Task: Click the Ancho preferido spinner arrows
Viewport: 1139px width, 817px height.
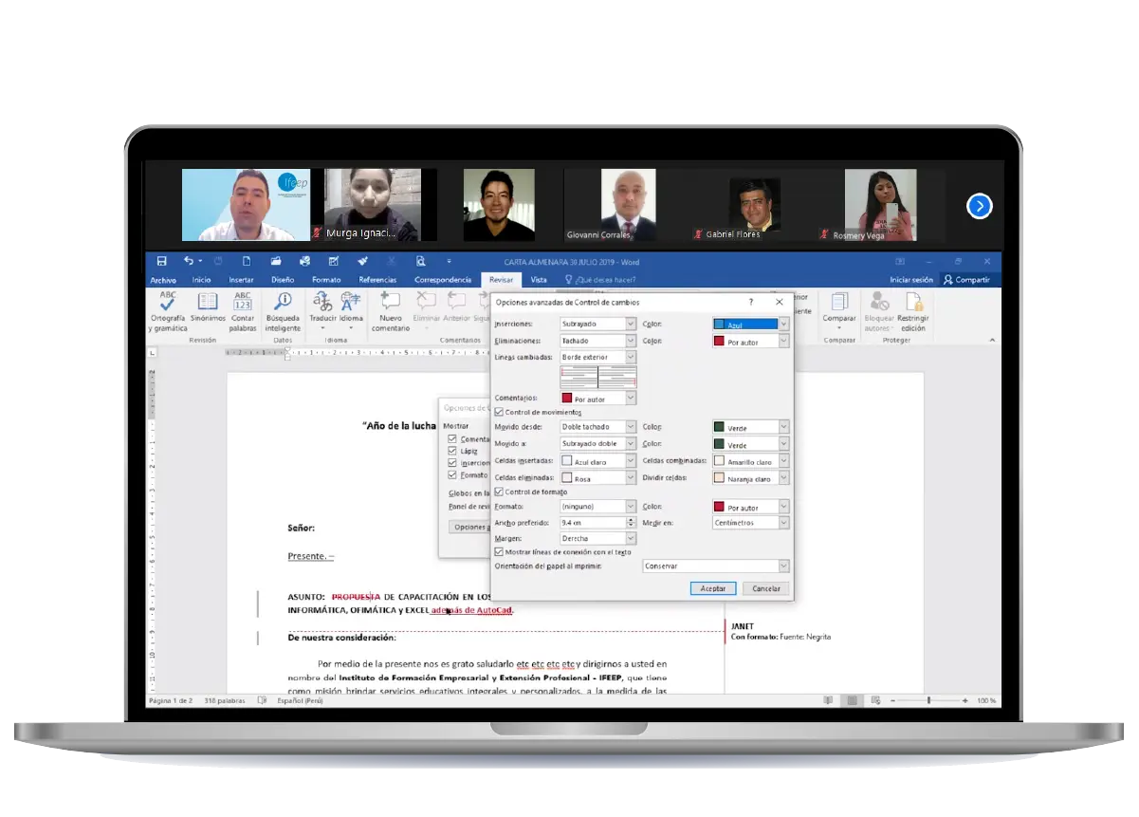Action: (x=632, y=522)
